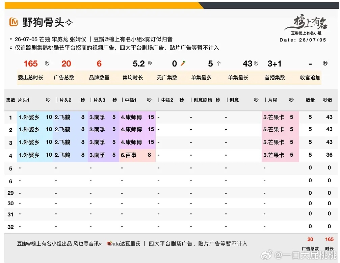Click 3.南孚 in episode 1 row

pos(97,117)
